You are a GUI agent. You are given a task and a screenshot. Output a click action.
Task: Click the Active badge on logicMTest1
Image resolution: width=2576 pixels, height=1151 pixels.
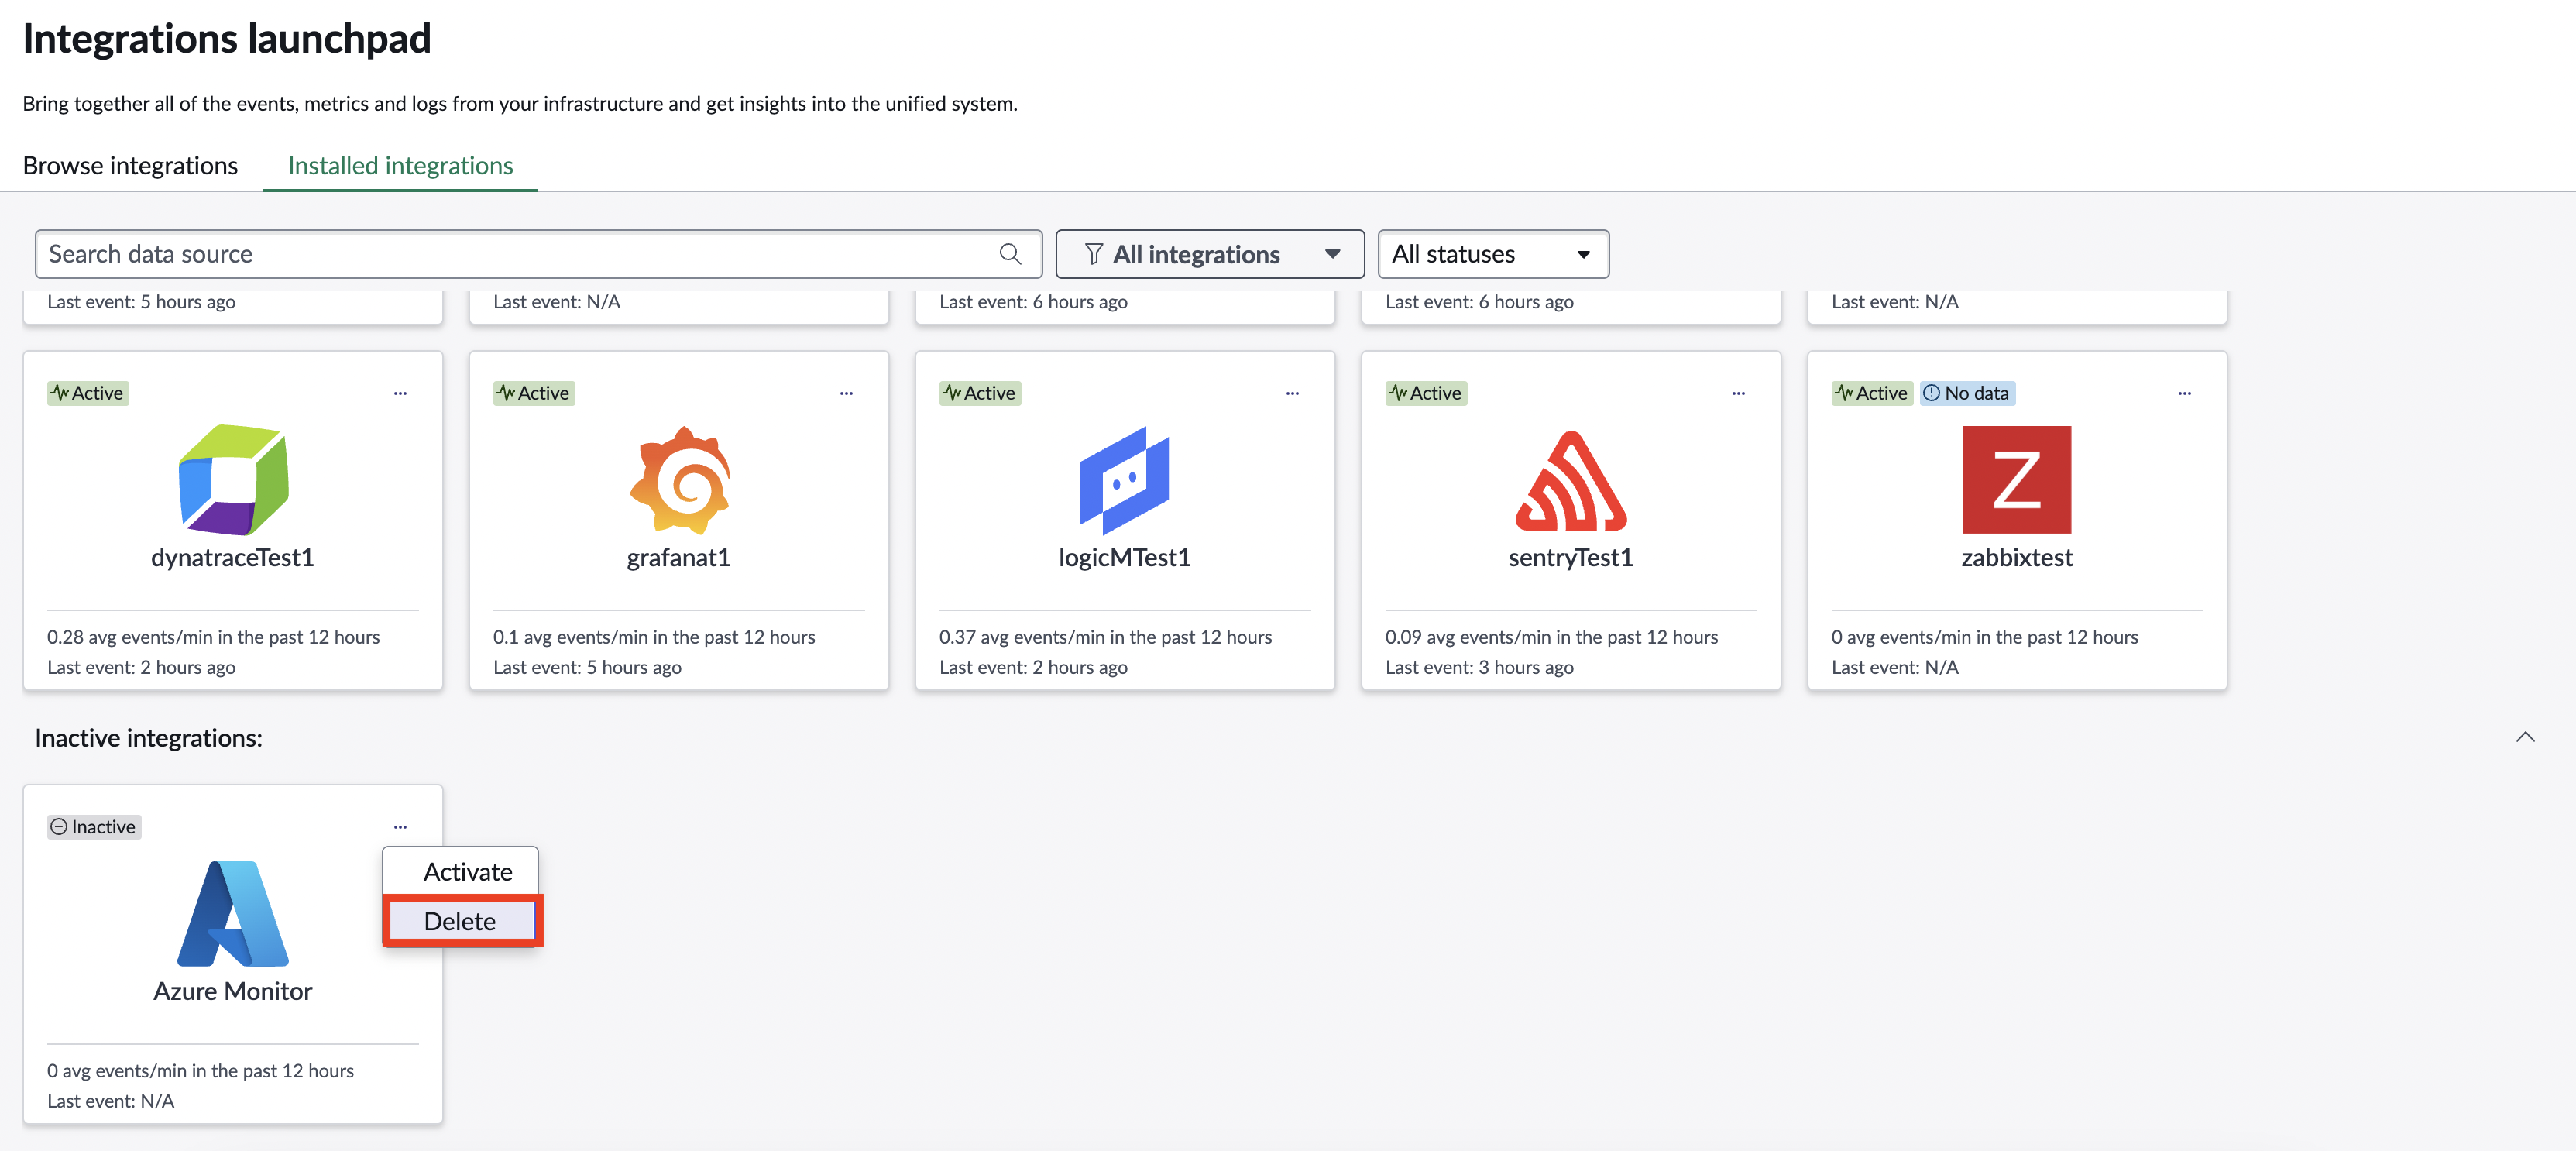coord(980,394)
